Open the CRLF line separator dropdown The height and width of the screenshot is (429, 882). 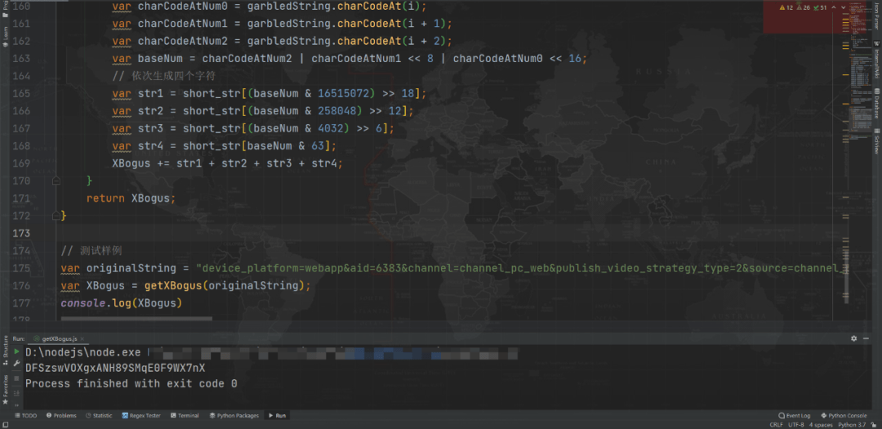776,425
